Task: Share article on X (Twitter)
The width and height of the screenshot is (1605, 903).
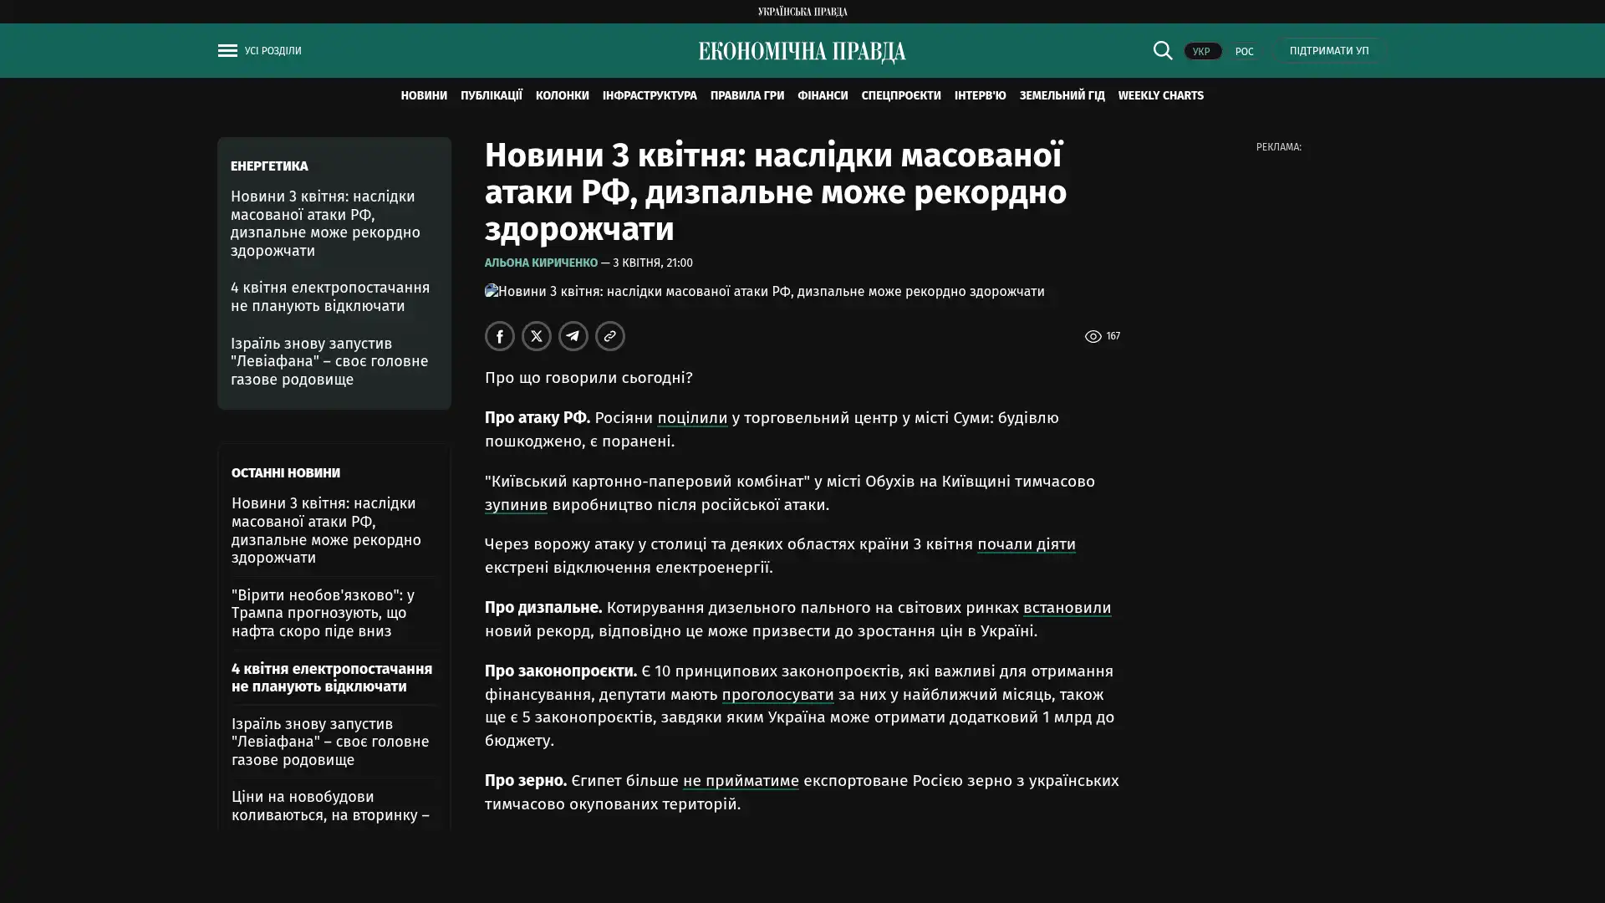Action: tap(537, 336)
